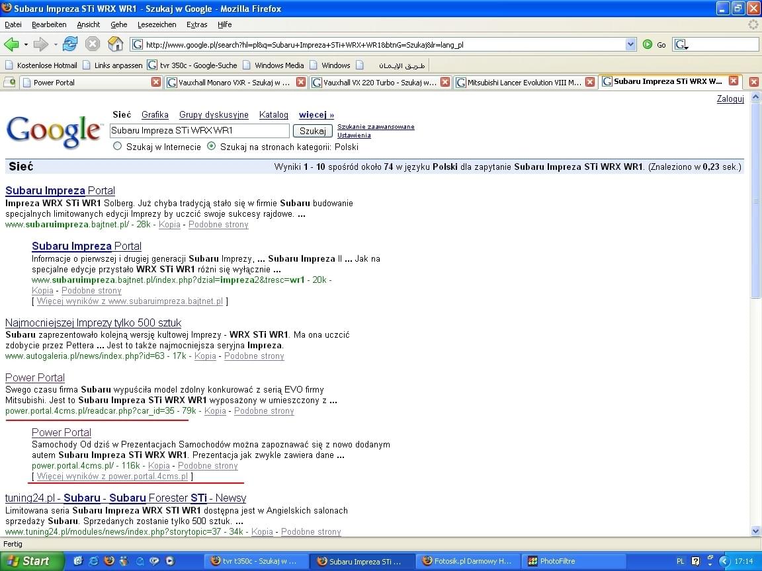Open the address bar history dropdown
This screenshot has width=762, height=571.
[630, 45]
